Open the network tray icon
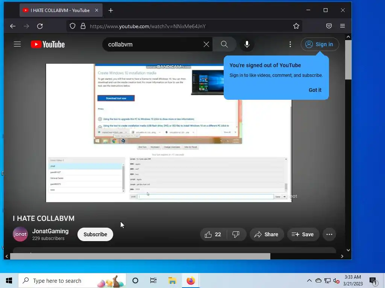The width and height of the screenshot is (385, 288). [327, 280]
